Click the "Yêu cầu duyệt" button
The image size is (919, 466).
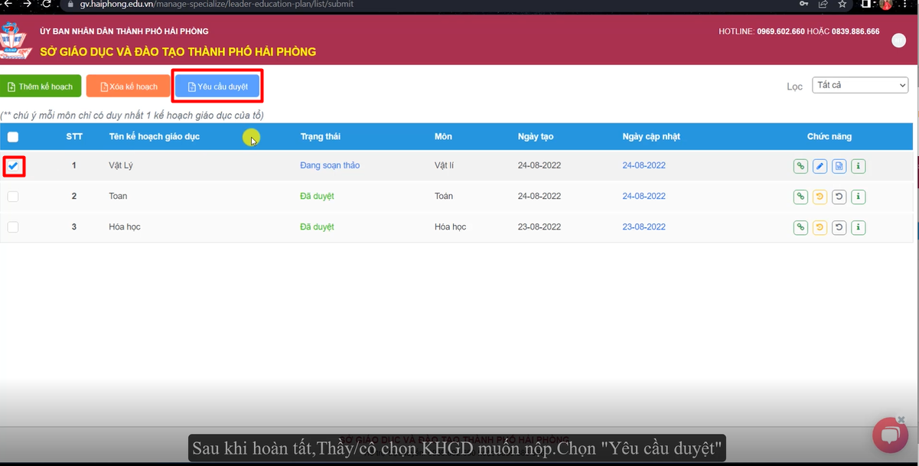(x=217, y=86)
